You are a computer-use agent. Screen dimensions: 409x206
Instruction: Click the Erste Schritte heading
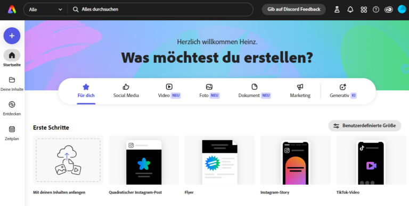51,127
